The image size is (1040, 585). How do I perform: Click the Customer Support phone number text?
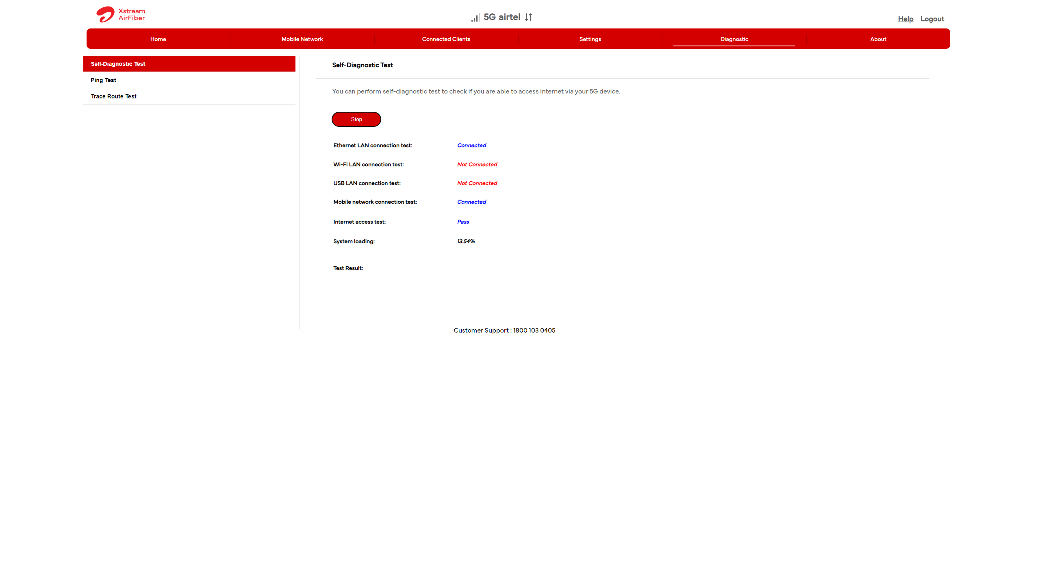[504, 331]
